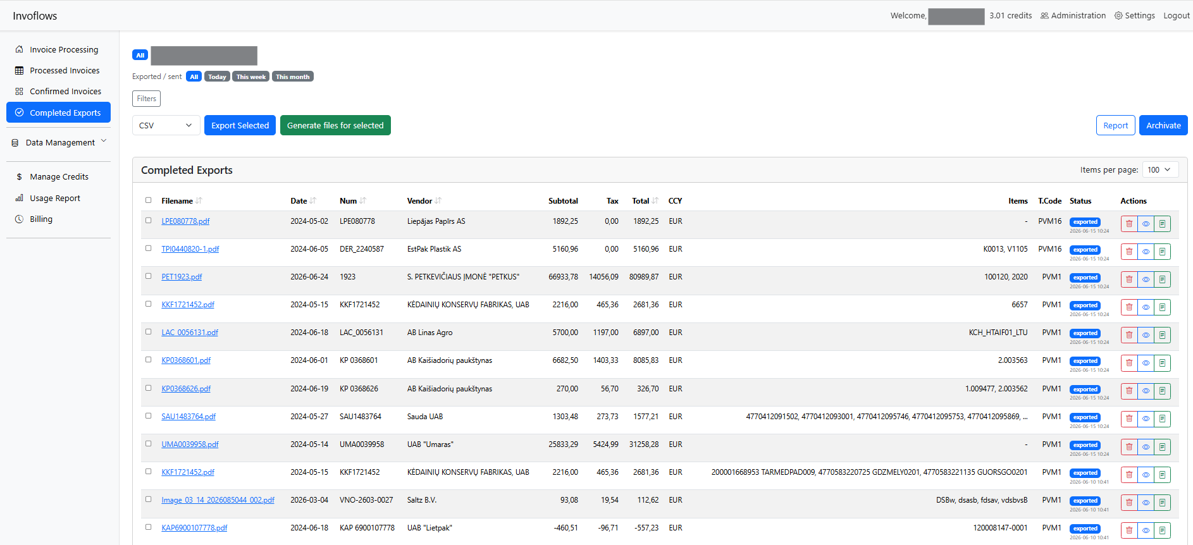Delete the TPI0440820-1.pdf export
This screenshot has height=545, width=1193.
pyautogui.click(x=1129, y=252)
